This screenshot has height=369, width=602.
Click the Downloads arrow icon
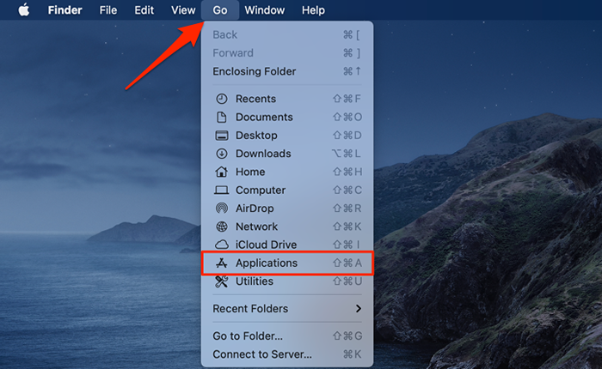pos(222,154)
